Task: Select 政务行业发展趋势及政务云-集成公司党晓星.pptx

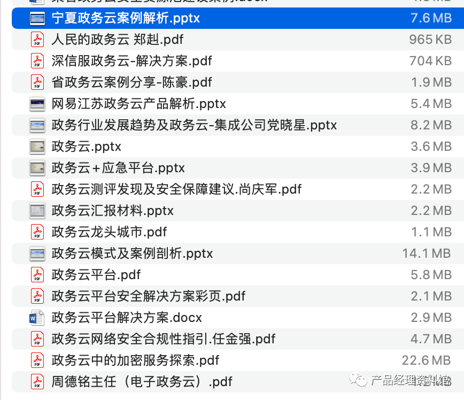Action: tap(176, 125)
